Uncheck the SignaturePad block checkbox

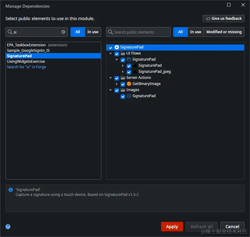pyautogui.click(x=129, y=66)
